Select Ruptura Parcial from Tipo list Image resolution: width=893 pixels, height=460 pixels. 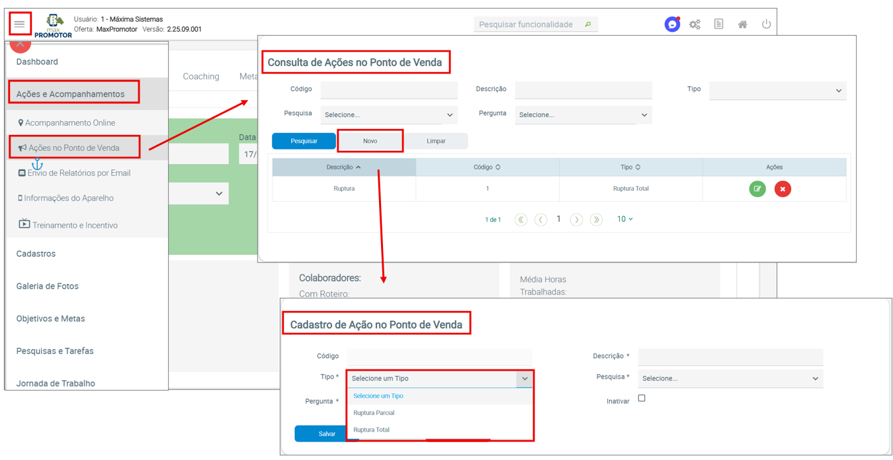(374, 413)
